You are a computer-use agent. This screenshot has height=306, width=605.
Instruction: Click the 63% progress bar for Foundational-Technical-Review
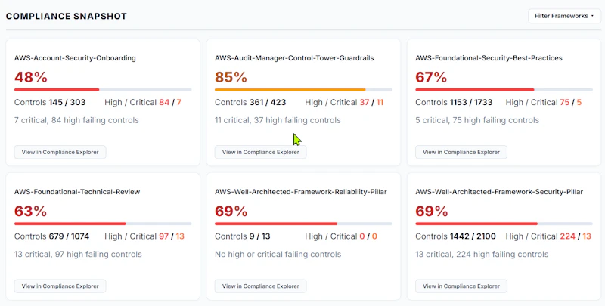tap(103, 224)
